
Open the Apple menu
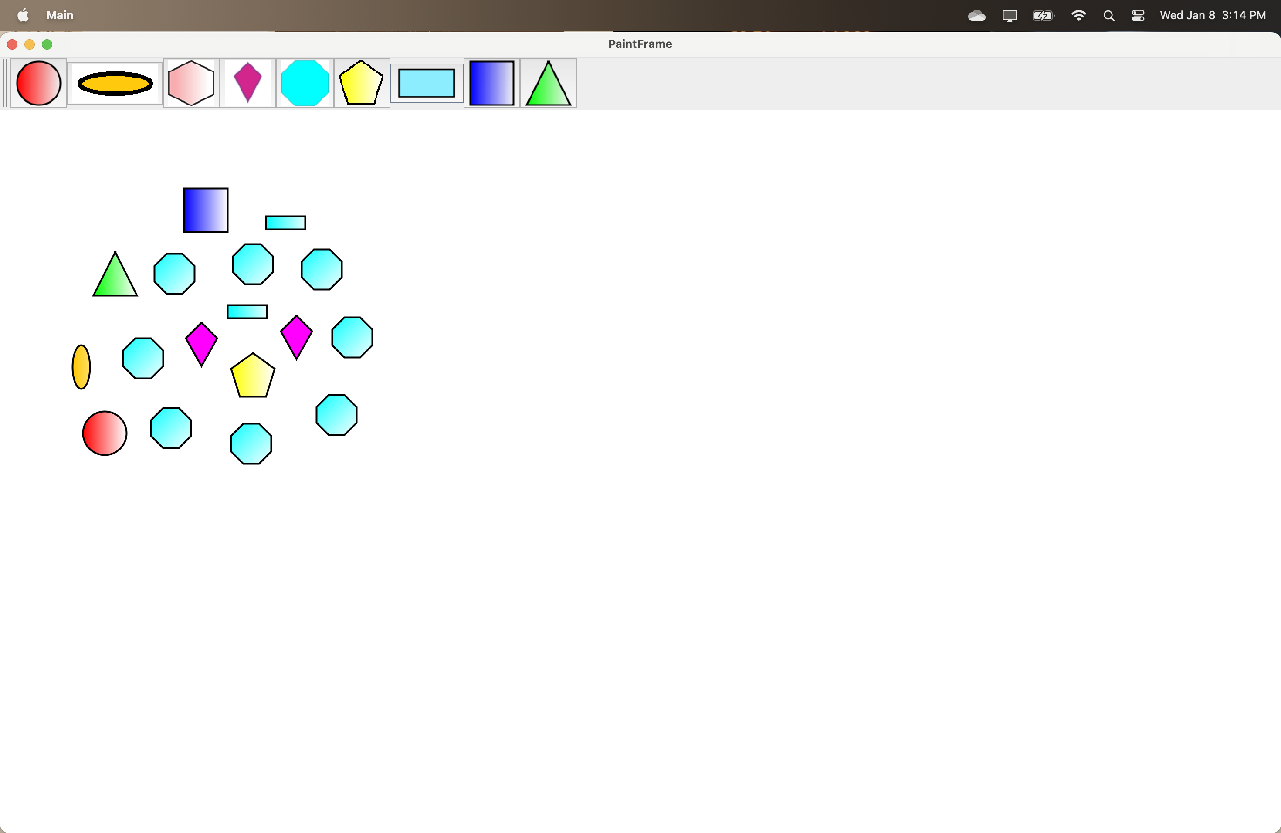click(23, 15)
